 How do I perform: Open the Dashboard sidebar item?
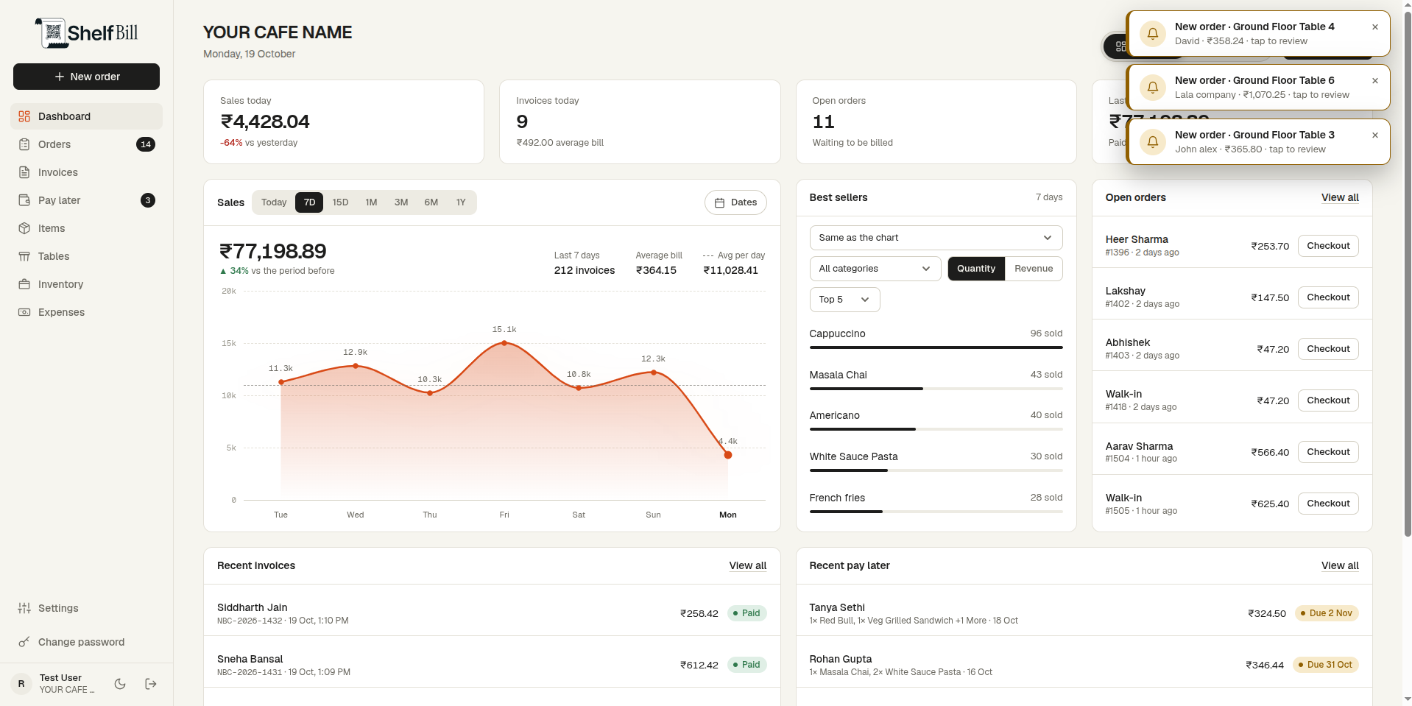pos(86,116)
